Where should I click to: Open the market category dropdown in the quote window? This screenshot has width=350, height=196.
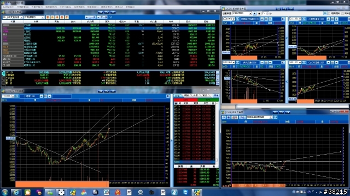(13, 17)
